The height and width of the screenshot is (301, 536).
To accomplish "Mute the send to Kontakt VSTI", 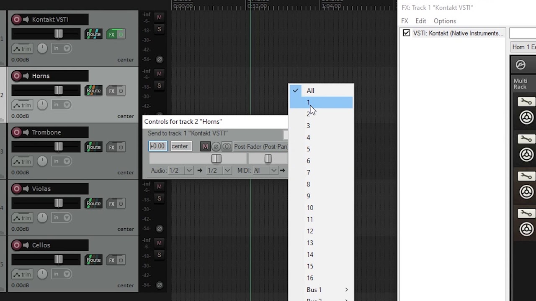I will pyautogui.click(x=205, y=146).
